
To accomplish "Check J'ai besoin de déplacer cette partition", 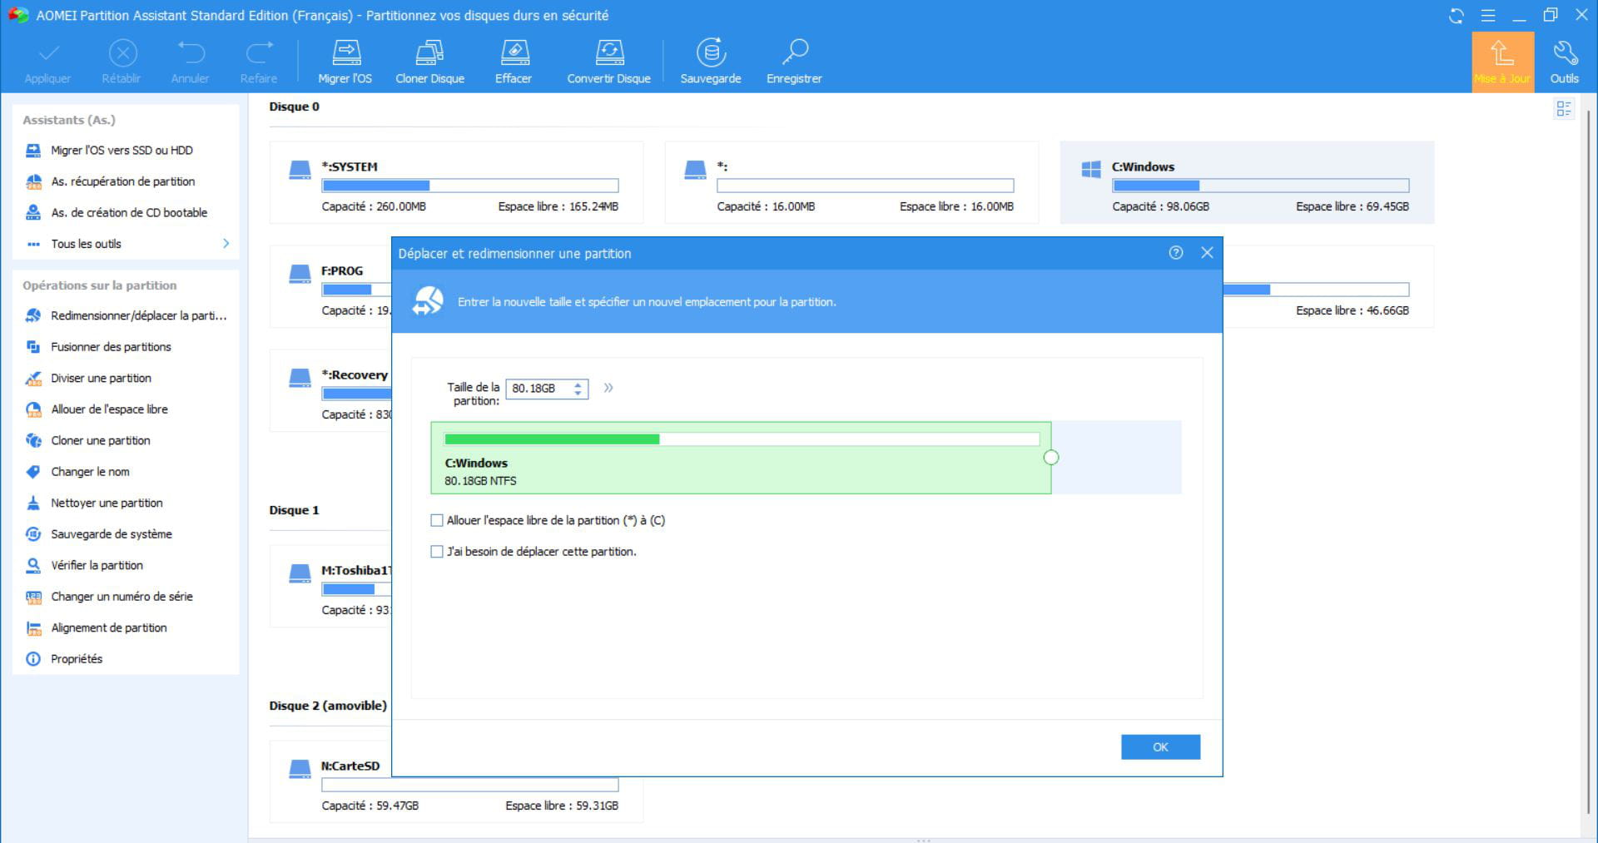I will click(437, 552).
